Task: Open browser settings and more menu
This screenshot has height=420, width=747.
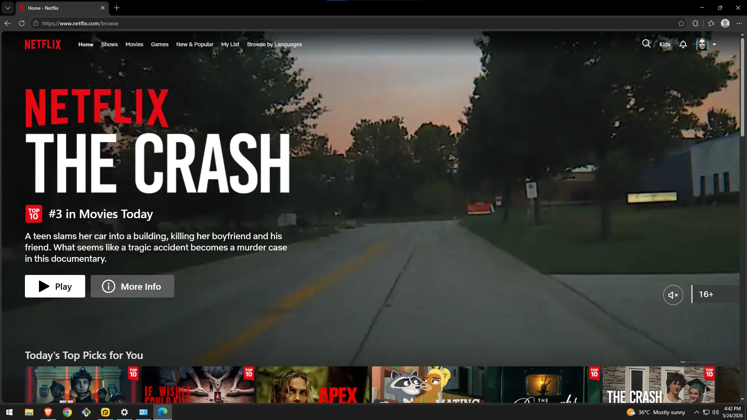Action: click(739, 23)
